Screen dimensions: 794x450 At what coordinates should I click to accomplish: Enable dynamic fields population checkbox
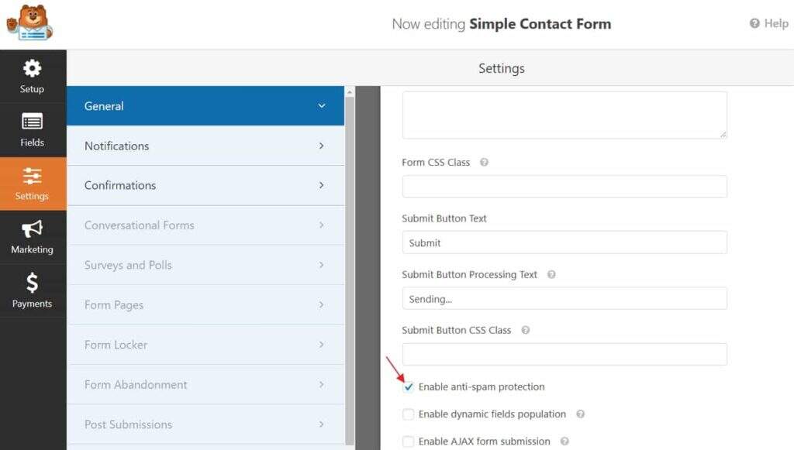coord(409,414)
